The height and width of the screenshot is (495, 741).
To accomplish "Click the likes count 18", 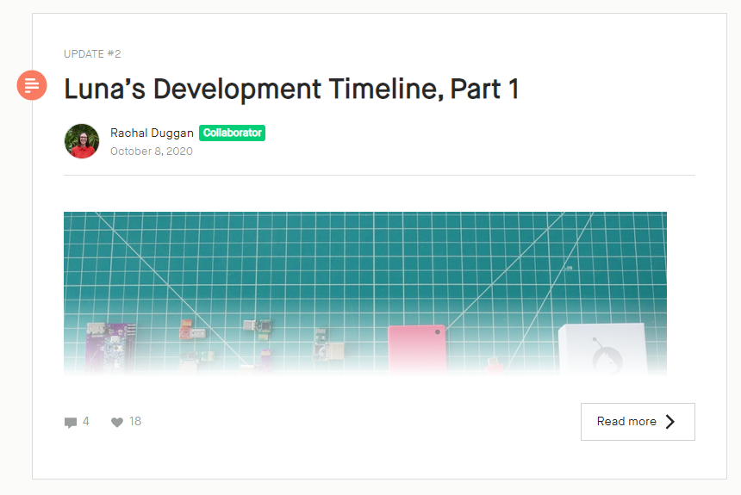I will [135, 421].
